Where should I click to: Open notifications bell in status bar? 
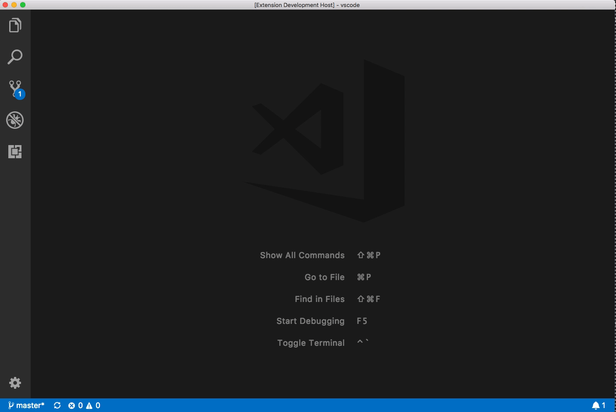[598, 405]
